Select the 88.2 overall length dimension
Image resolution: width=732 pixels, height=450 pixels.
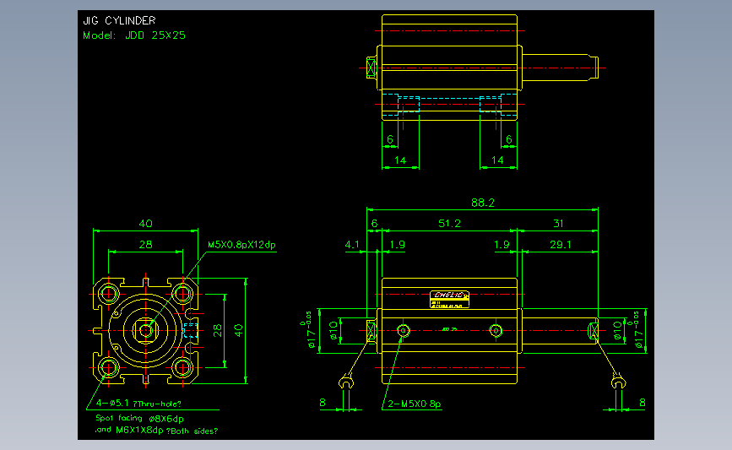coord(483,203)
